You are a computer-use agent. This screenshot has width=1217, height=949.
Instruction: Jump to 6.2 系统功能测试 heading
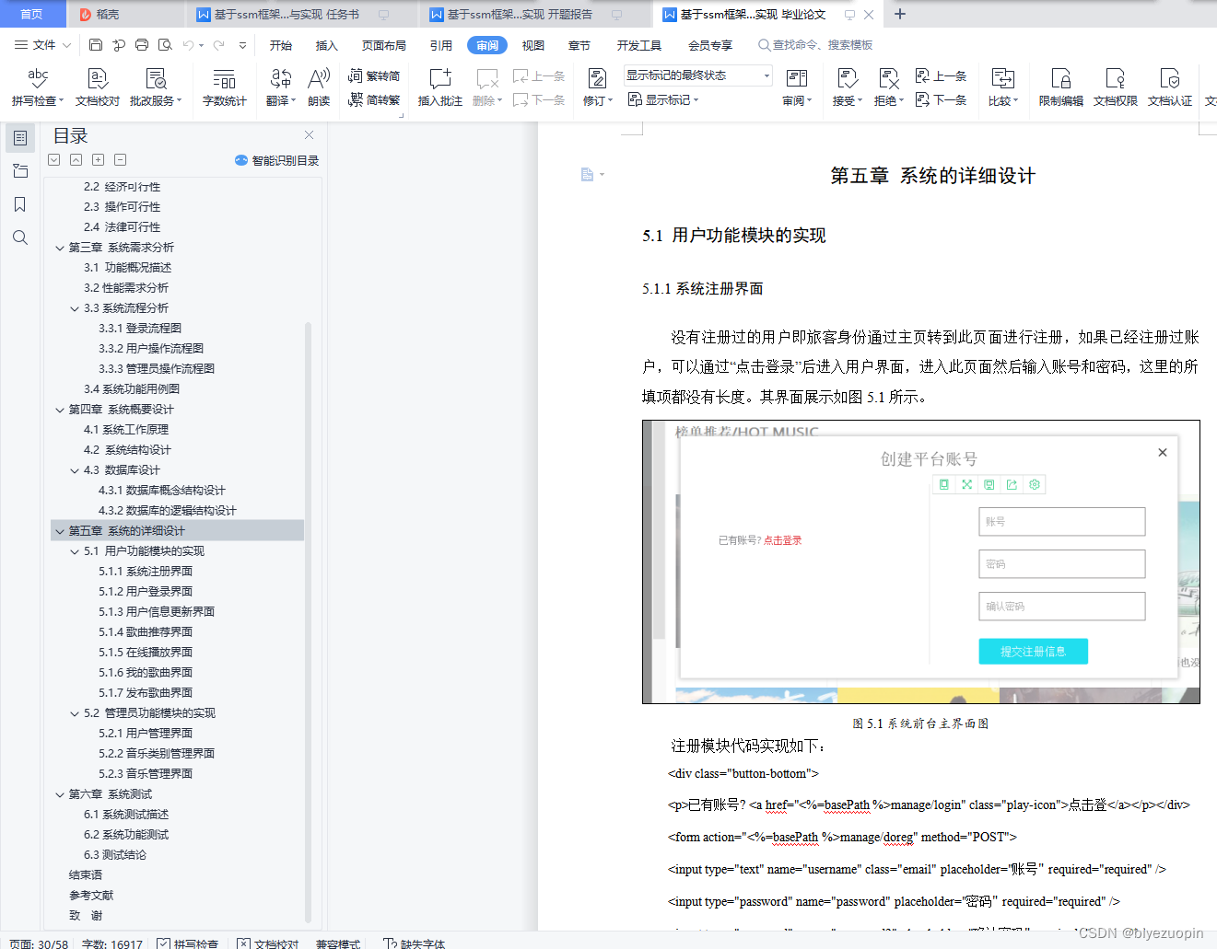pos(126,835)
